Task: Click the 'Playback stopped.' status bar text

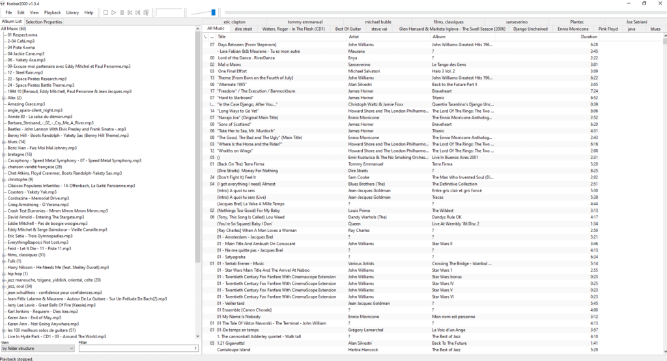Action: pos(16,359)
